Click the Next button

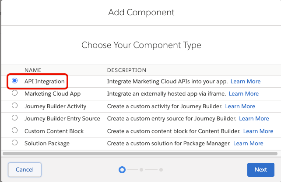pyautogui.click(x=260, y=169)
